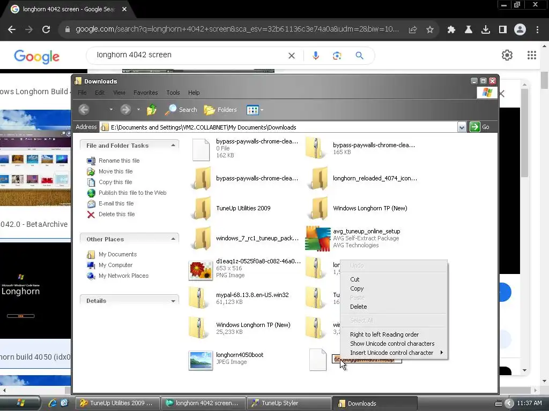Collapse the Other Places panel
The height and width of the screenshot is (411, 549).
(x=173, y=239)
